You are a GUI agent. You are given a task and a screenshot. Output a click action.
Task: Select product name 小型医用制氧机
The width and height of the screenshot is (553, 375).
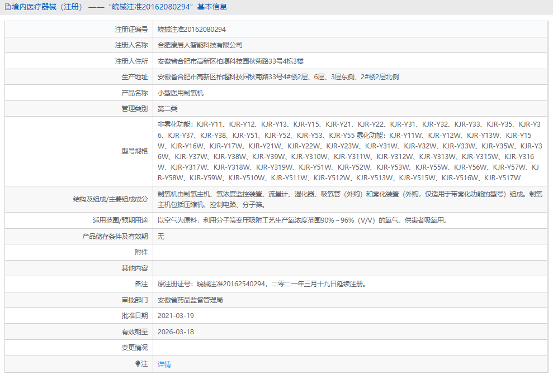click(181, 93)
